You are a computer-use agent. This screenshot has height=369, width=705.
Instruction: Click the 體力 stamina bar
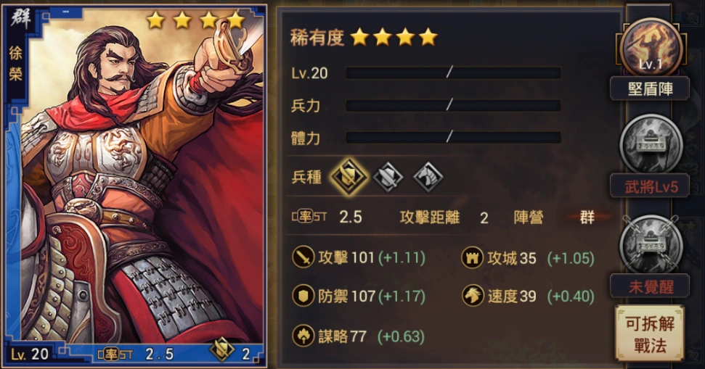[453, 137]
